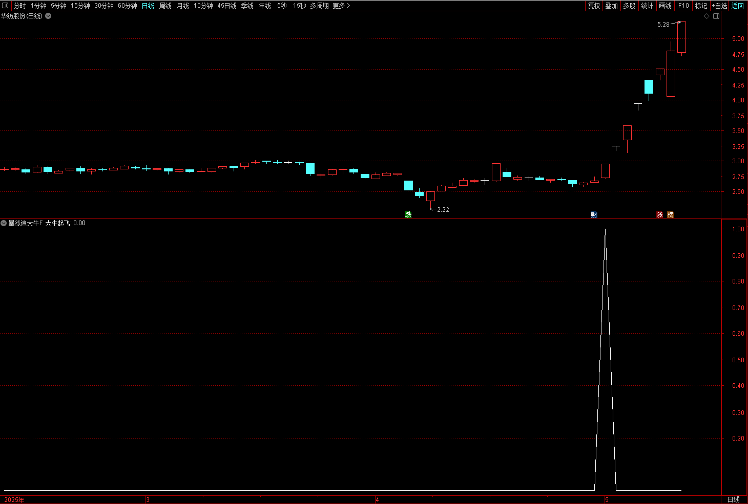Click the 华纺股份(日线) chart title
Image resolution: width=748 pixels, height=504 pixels.
point(22,16)
